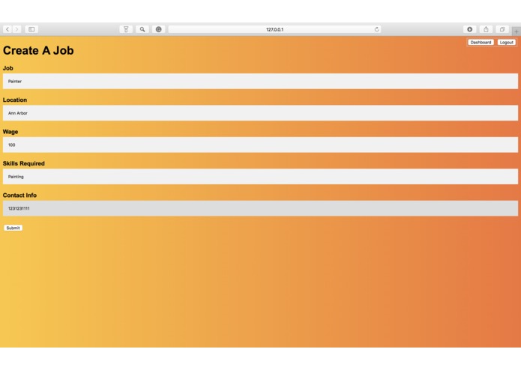
Task: Click the Create A Job heading
Action: [38, 50]
